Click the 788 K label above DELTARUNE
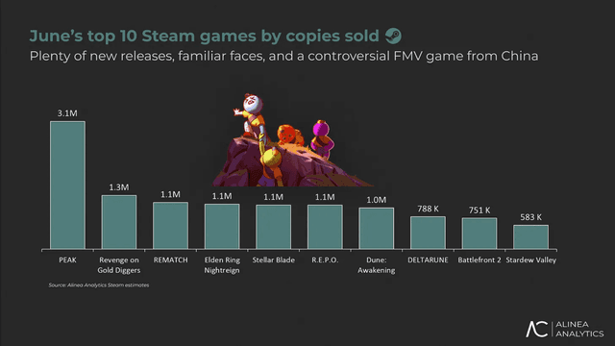 point(428,209)
